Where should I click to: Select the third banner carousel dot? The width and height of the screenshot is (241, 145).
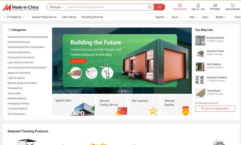(126, 91)
